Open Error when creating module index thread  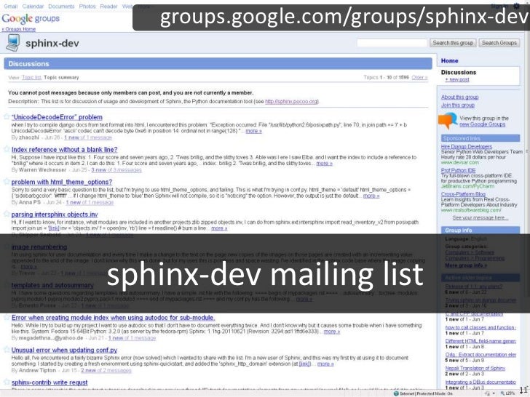pos(114,318)
